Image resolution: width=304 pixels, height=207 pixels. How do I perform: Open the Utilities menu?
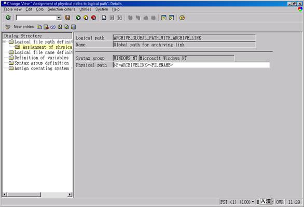click(85, 9)
